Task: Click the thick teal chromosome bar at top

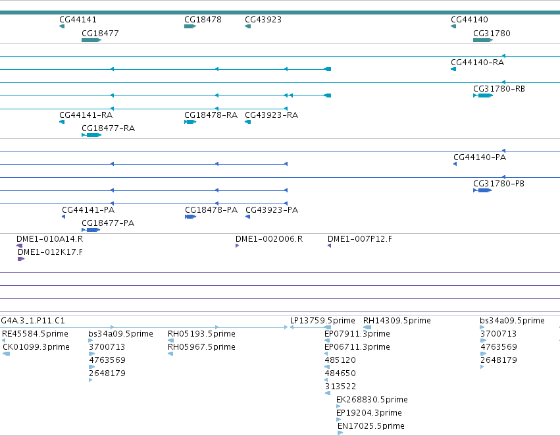Action: (x=280, y=13)
